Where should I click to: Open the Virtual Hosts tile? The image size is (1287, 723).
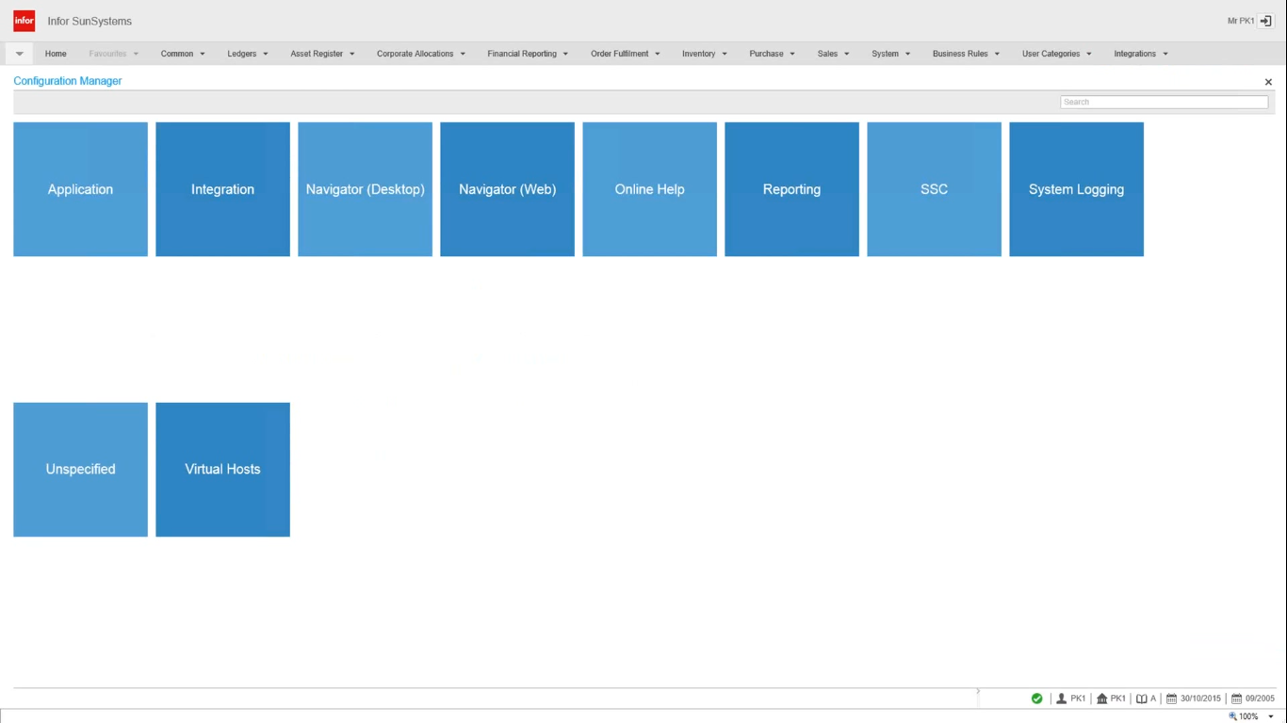click(222, 469)
